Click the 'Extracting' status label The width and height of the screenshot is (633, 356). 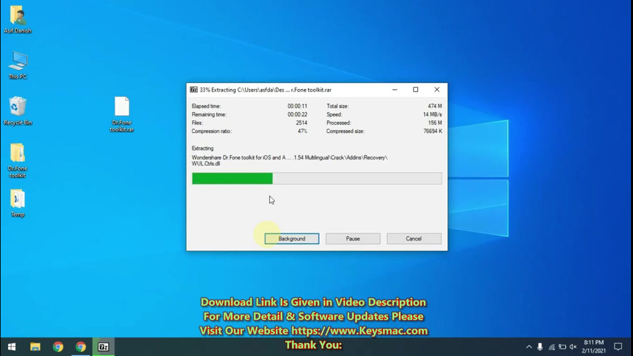point(202,148)
